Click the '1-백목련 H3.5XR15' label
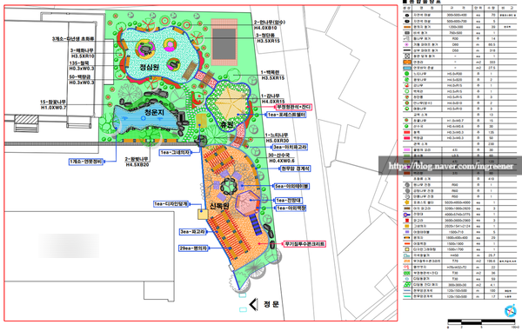522x331 pixels. [x=272, y=75]
